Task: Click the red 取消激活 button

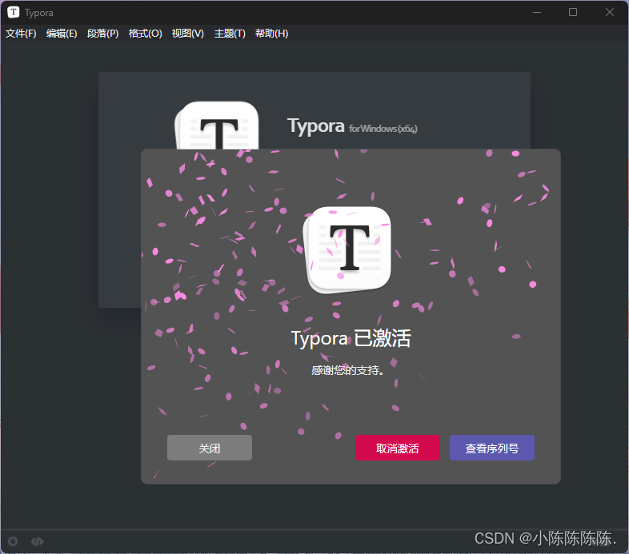Action: pyautogui.click(x=398, y=448)
